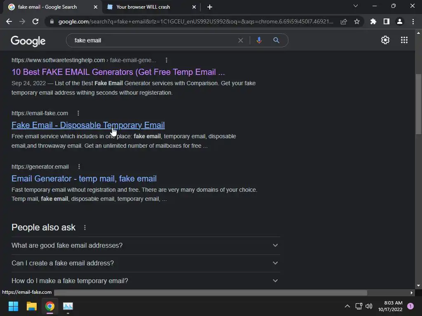Submit search with the magnifier icon
This screenshot has height=316, width=422.
[x=276, y=40]
